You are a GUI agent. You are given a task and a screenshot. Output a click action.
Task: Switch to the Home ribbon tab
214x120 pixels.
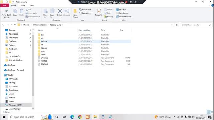[x=13, y=5]
